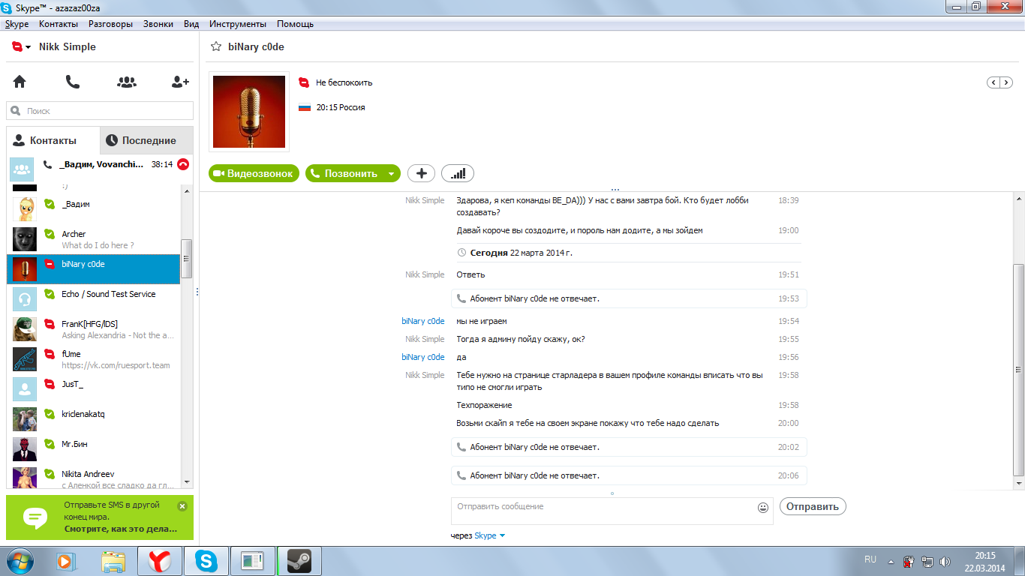Start a Видеозвонок video call
Screen dimensions: 1025x576
(x=254, y=173)
